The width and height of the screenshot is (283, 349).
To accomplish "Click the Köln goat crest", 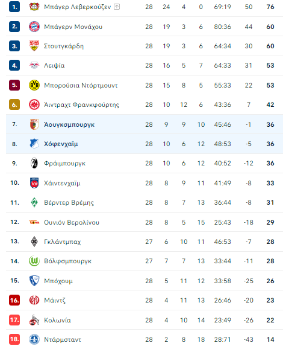I will (34, 320).
